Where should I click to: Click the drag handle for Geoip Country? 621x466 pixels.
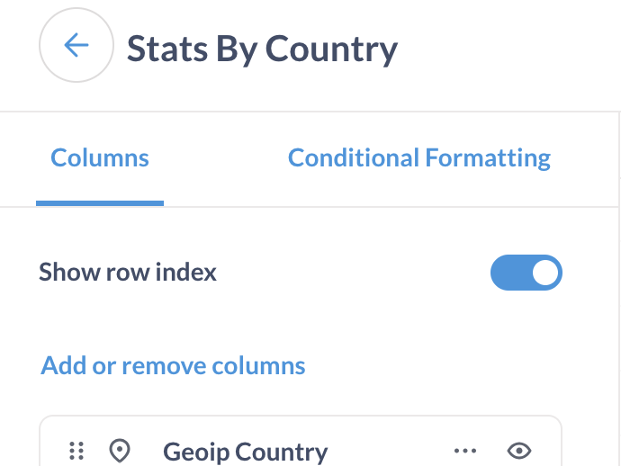[77, 451]
